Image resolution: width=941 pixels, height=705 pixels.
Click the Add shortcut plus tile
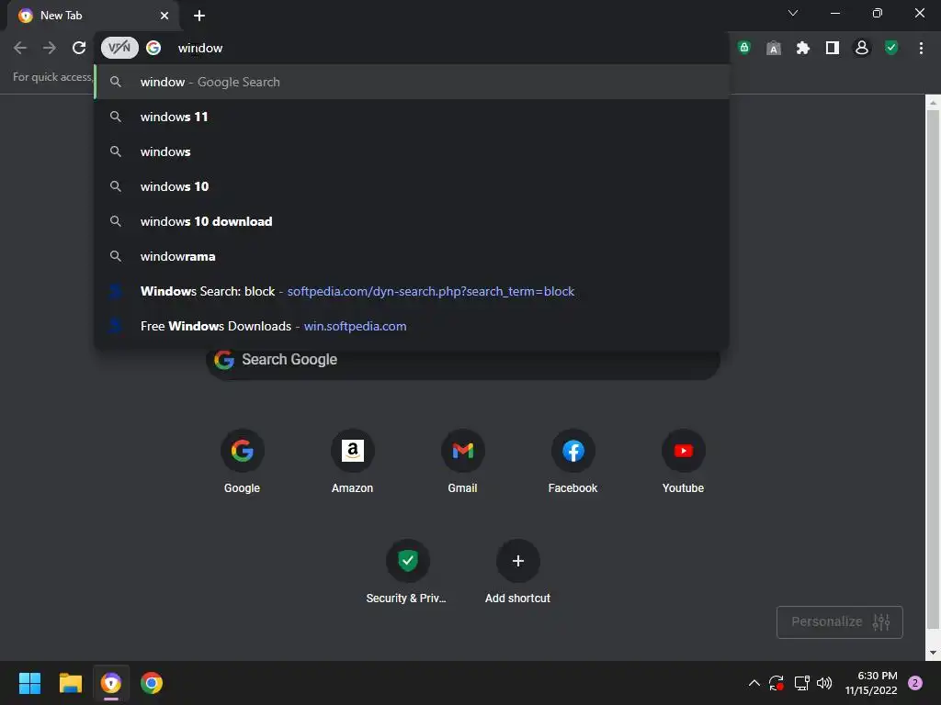[517, 572]
